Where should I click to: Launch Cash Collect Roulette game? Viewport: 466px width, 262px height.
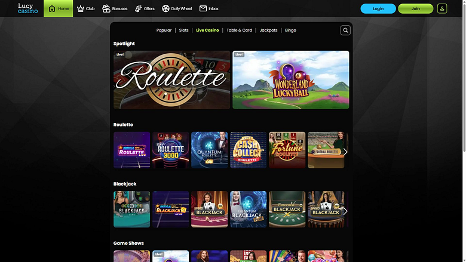[248, 150]
